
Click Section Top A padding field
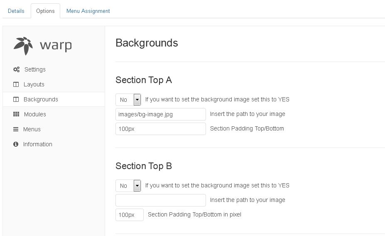click(160, 129)
